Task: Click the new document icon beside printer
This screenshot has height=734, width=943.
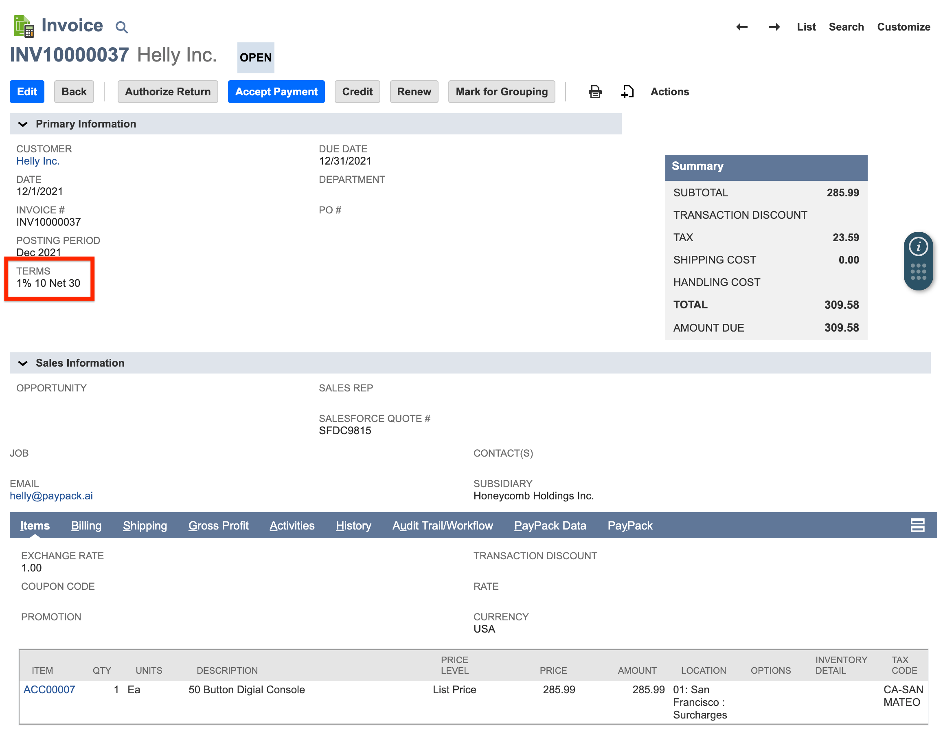Action: (x=628, y=92)
